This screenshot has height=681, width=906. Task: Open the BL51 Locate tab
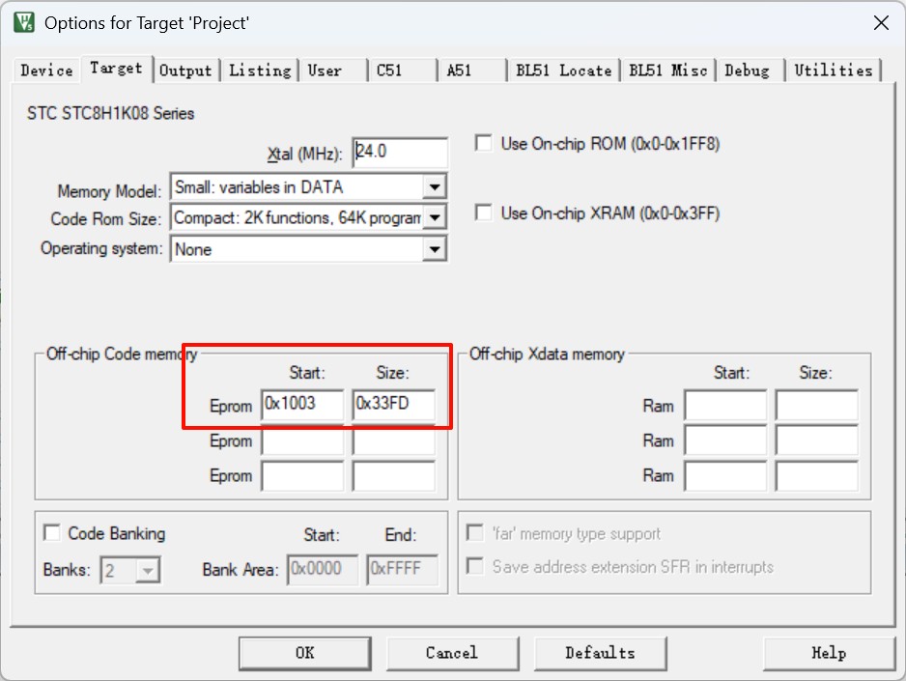click(x=563, y=71)
